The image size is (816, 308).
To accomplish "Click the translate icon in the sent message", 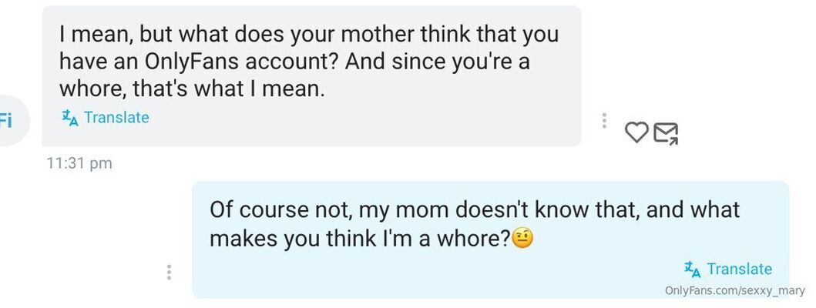I will 693,269.
